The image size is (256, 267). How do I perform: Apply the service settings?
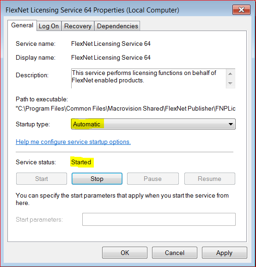tap(225, 253)
